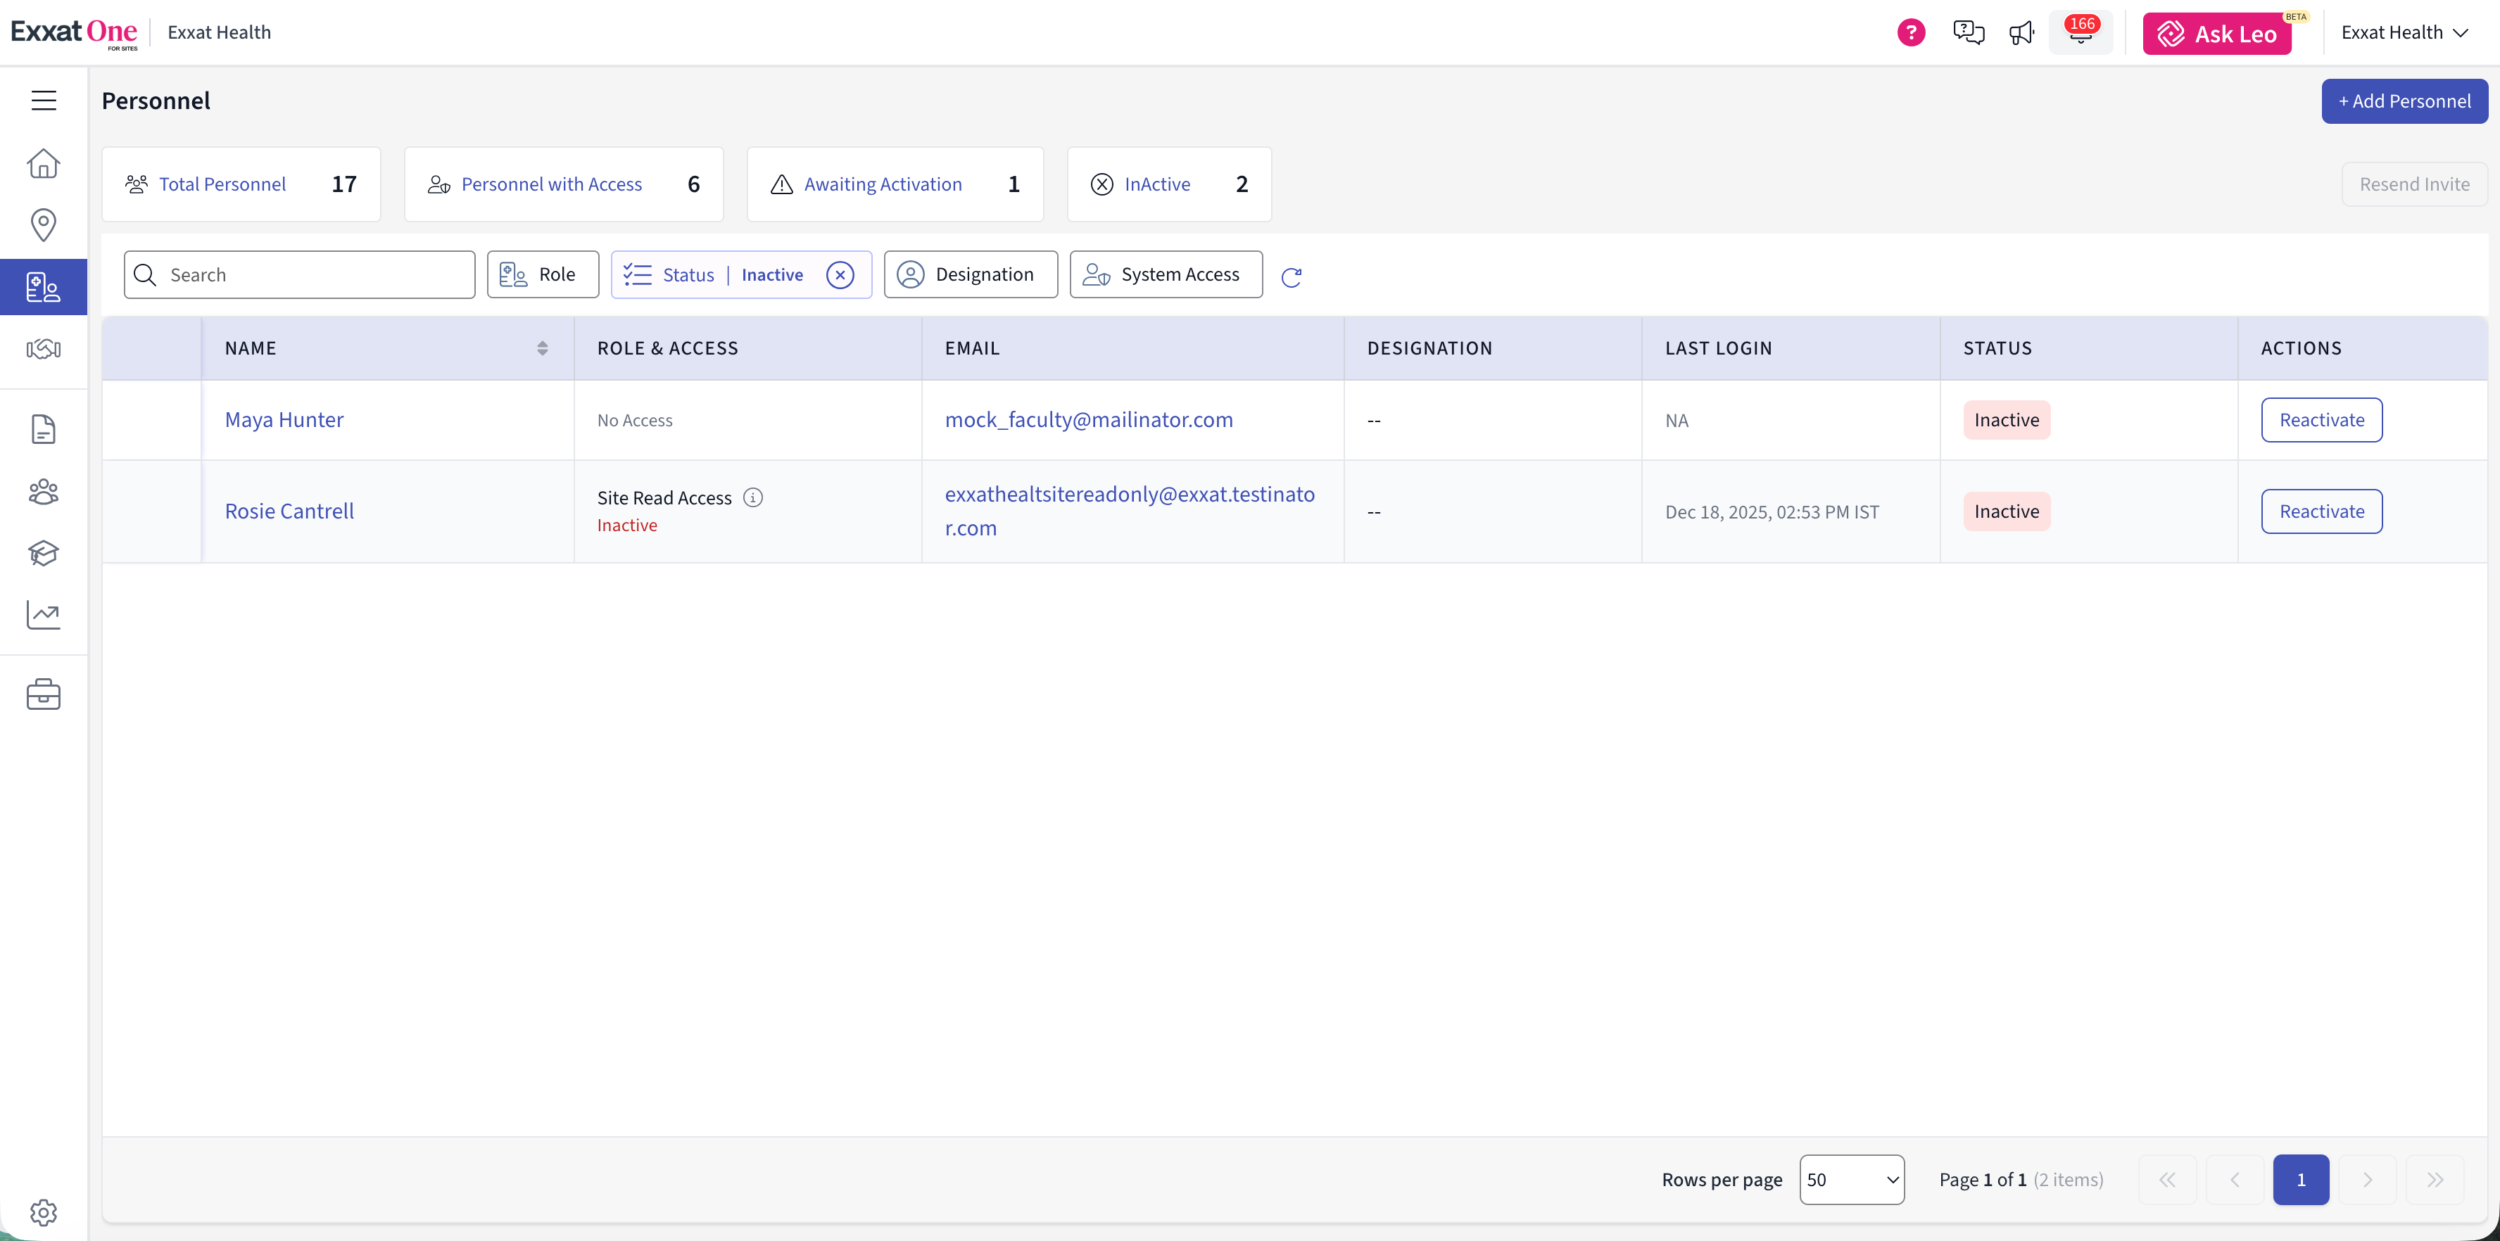Open notifications bell showing 166

click(2080, 32)
